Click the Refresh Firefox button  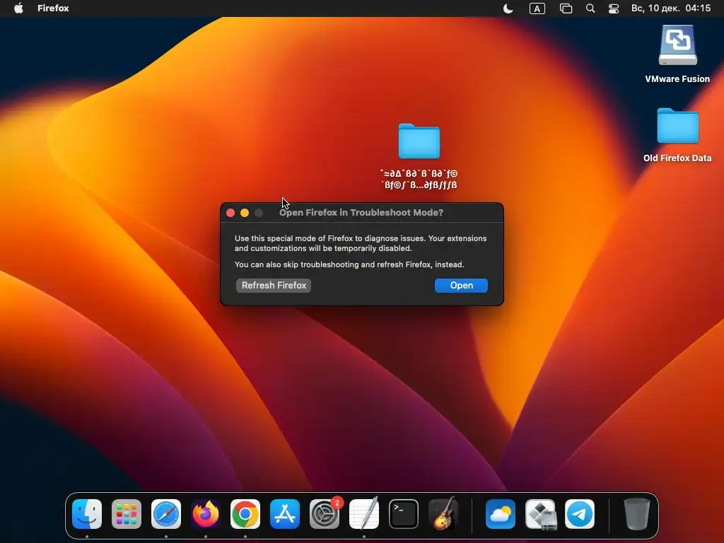pos(274,286)
